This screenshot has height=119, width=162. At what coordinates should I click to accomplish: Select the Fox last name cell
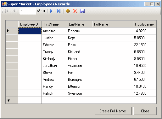coord(80,73)
